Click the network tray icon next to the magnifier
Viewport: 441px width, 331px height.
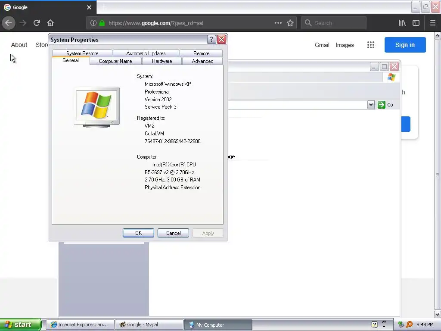401,325
